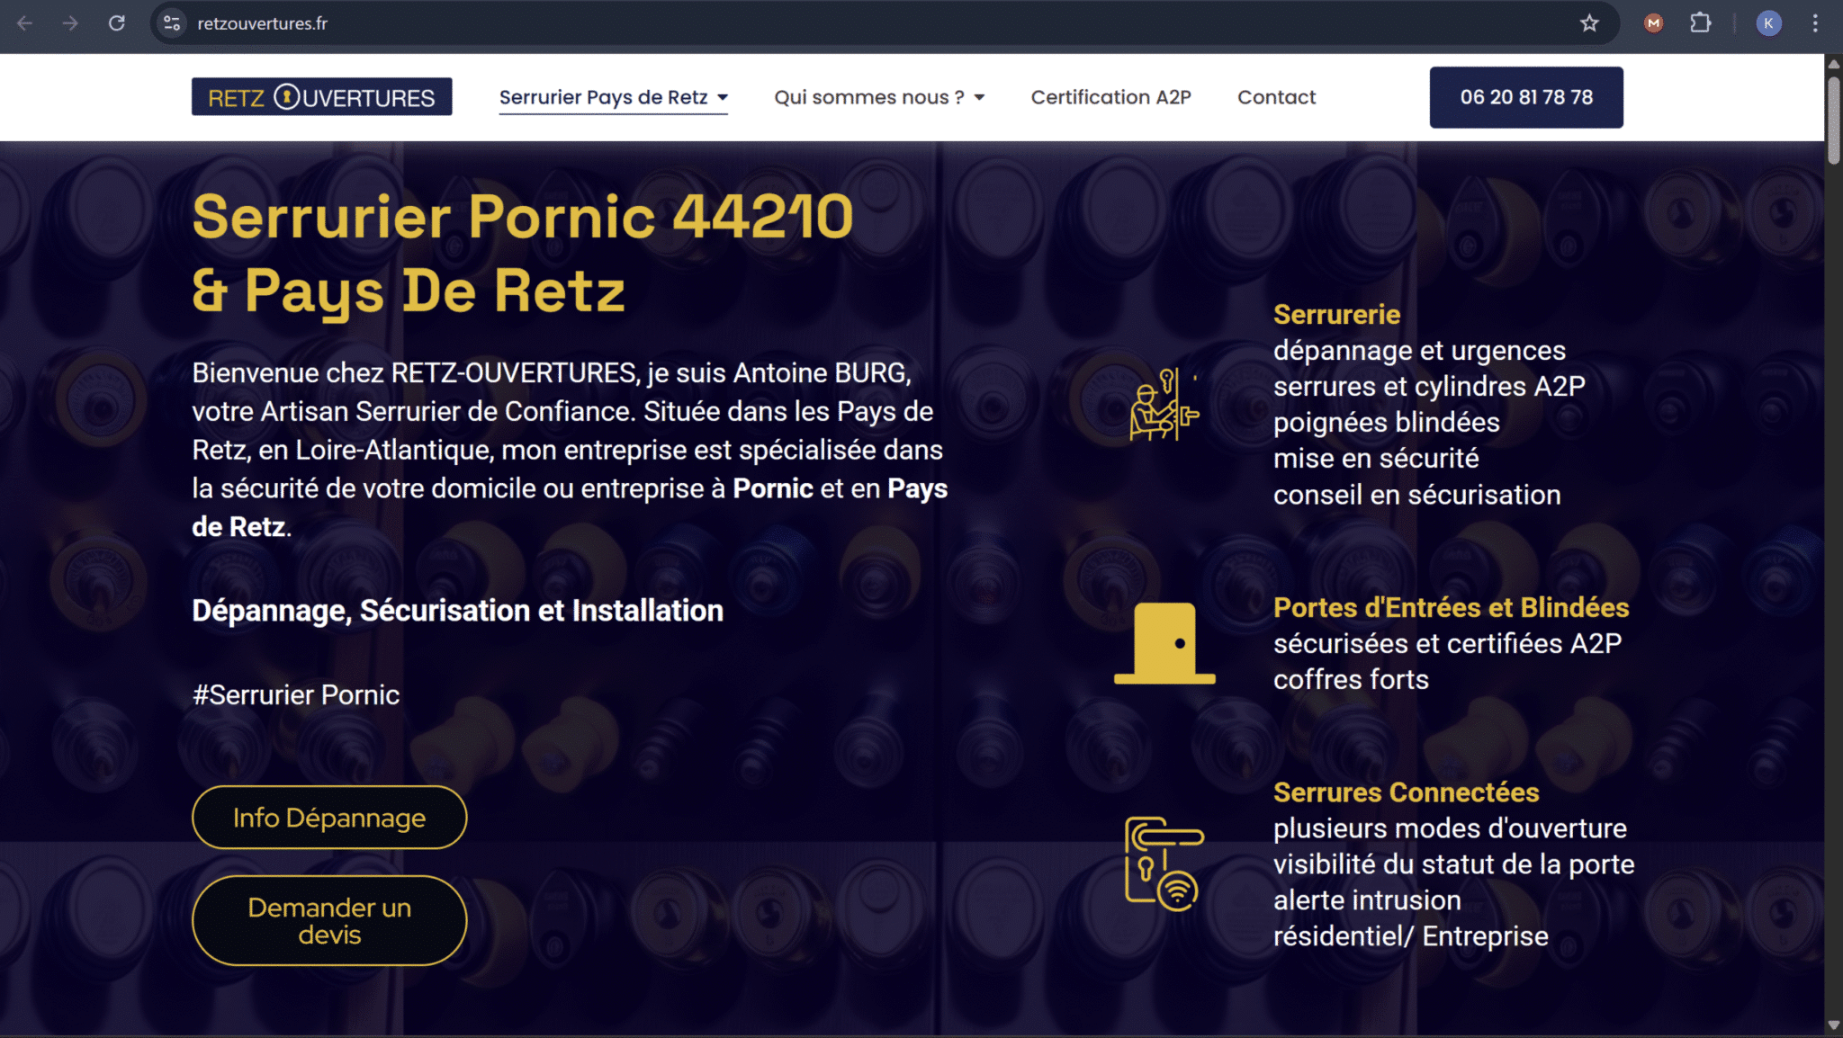The image size is (1843, 1038).
Task: Click the locksmith worker icon
Action: pyautogui.click(x=1164, y=405)
